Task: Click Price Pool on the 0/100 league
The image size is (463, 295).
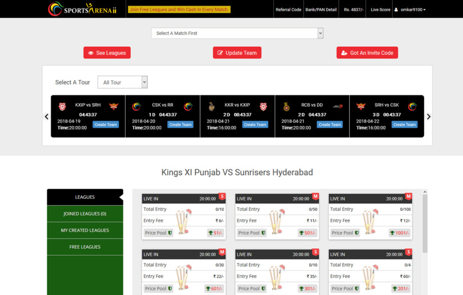Action: (345, 233)
